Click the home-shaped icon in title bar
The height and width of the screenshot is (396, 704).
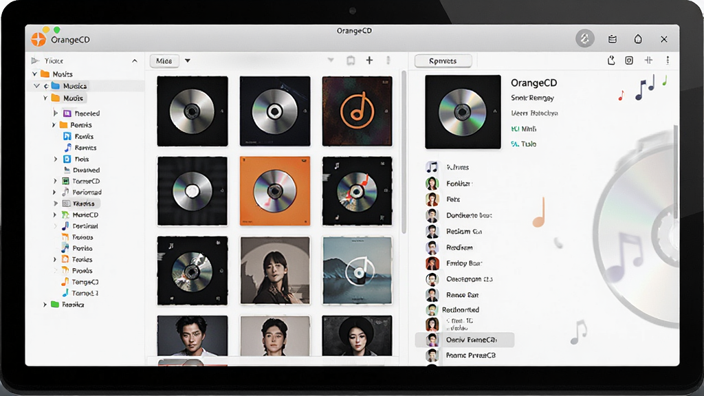(638, 39)
